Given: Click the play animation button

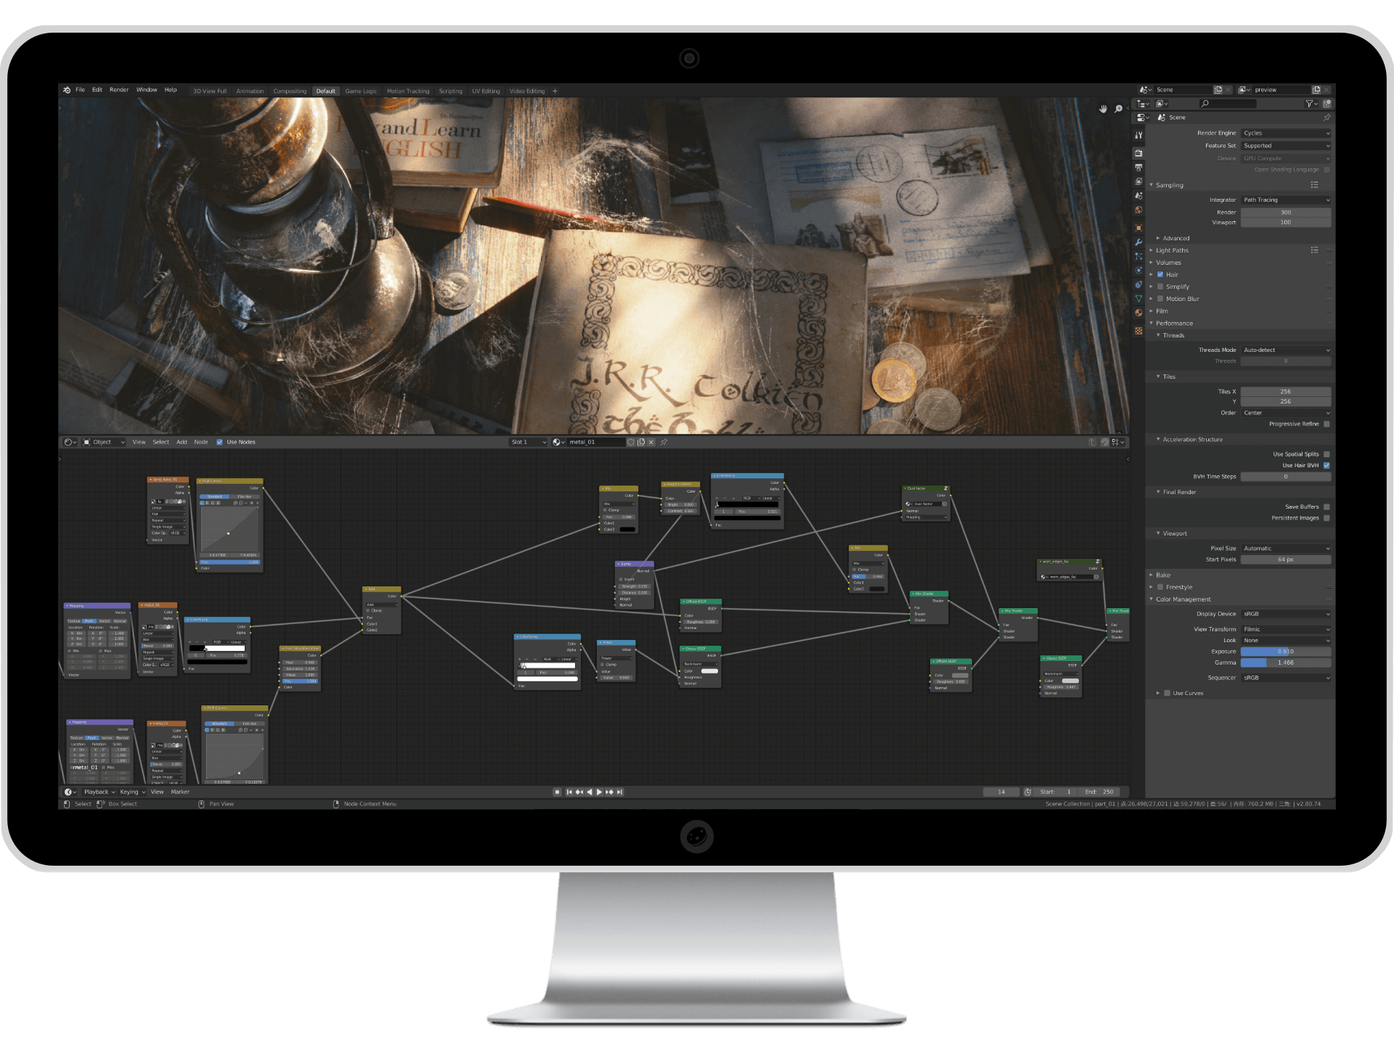Looking at the screenshot, I should pos(599,792).
